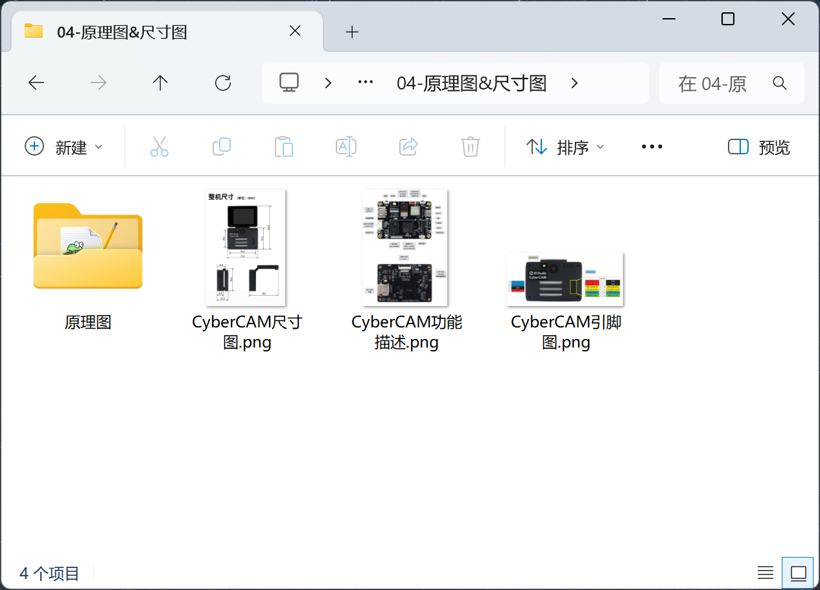
Task: Select the 原理图 folder icon
Action: [88, 246]
